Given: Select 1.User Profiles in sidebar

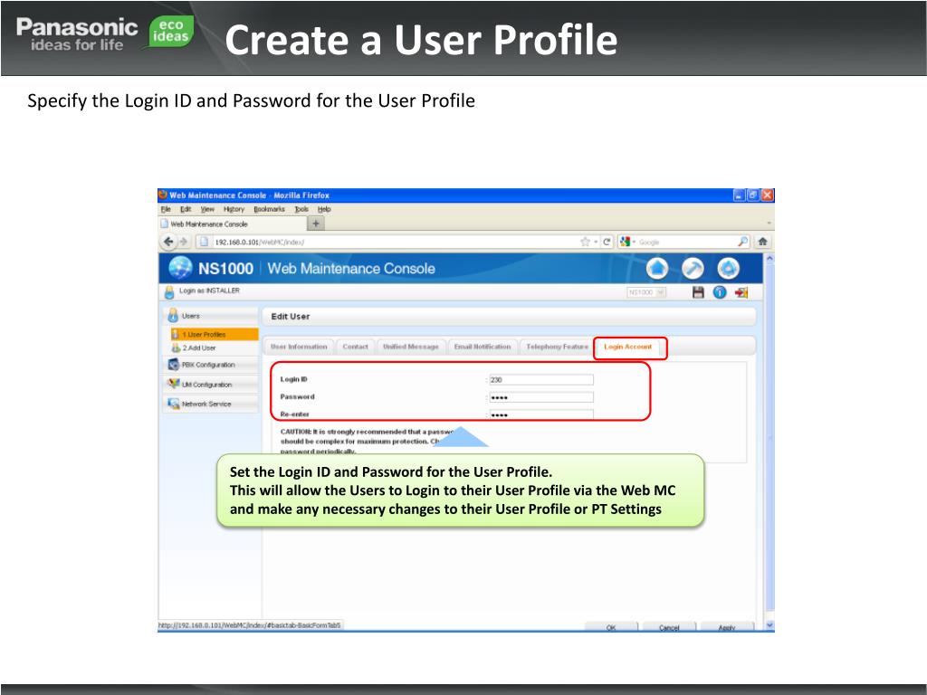Looking at the screenshot, I should coord(214,335).
